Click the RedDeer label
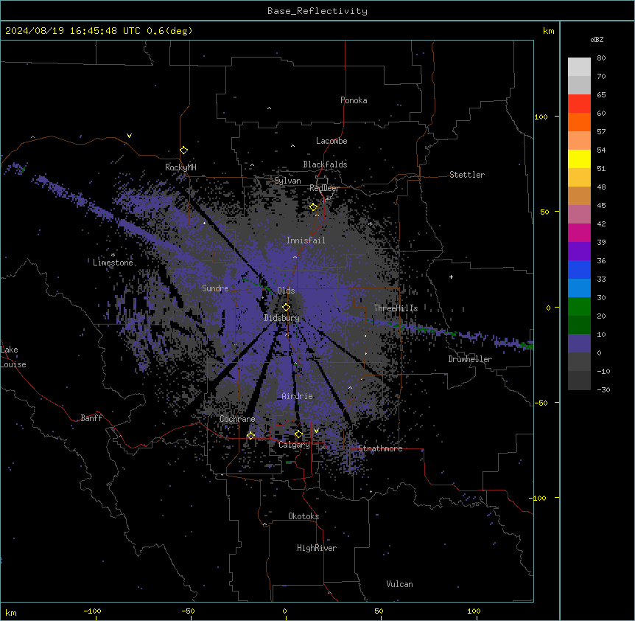The image size is (635, 621). (324, 188)
